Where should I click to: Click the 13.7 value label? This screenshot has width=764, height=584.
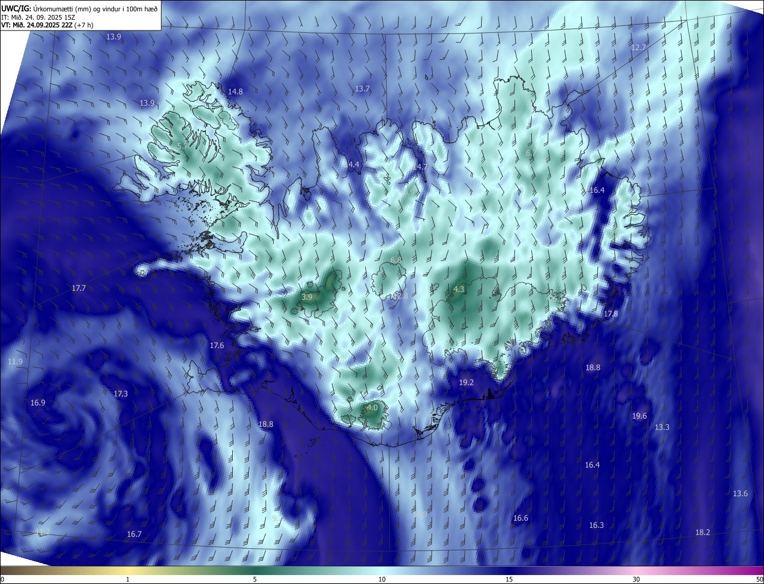(x=362, y=88)
